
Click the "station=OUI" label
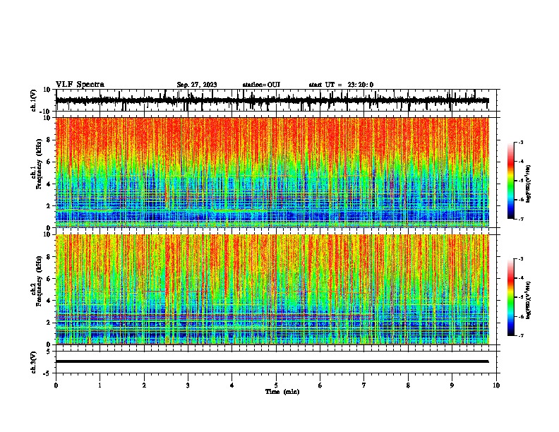261,85
